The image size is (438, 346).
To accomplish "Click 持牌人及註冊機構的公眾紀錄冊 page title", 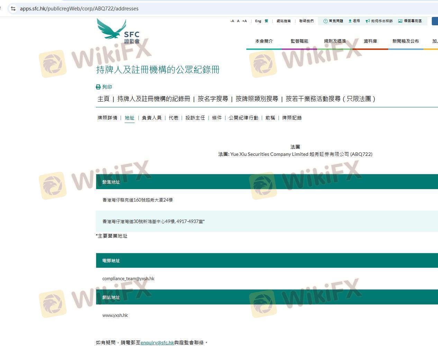I will point(158,70).
